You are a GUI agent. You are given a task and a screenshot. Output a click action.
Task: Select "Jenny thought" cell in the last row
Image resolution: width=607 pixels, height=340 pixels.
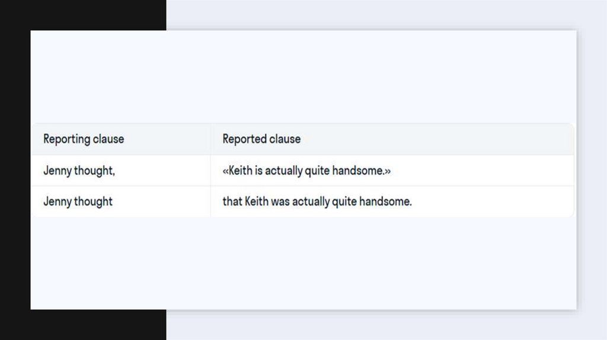click(78, 201)
